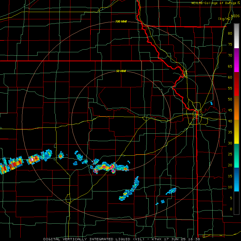The width and height of the screenshot is (241, 241).
Task: Click the black segment at the color scale's bottom
Action: (236, 203)
